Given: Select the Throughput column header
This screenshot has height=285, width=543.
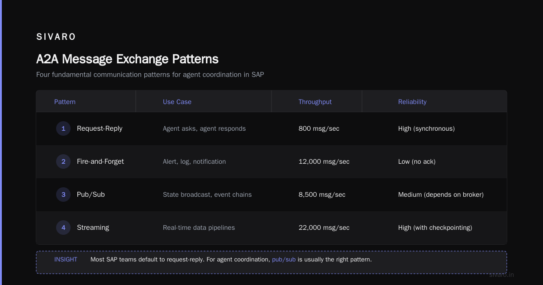Looking at the screenshot, I should (315, 102).
